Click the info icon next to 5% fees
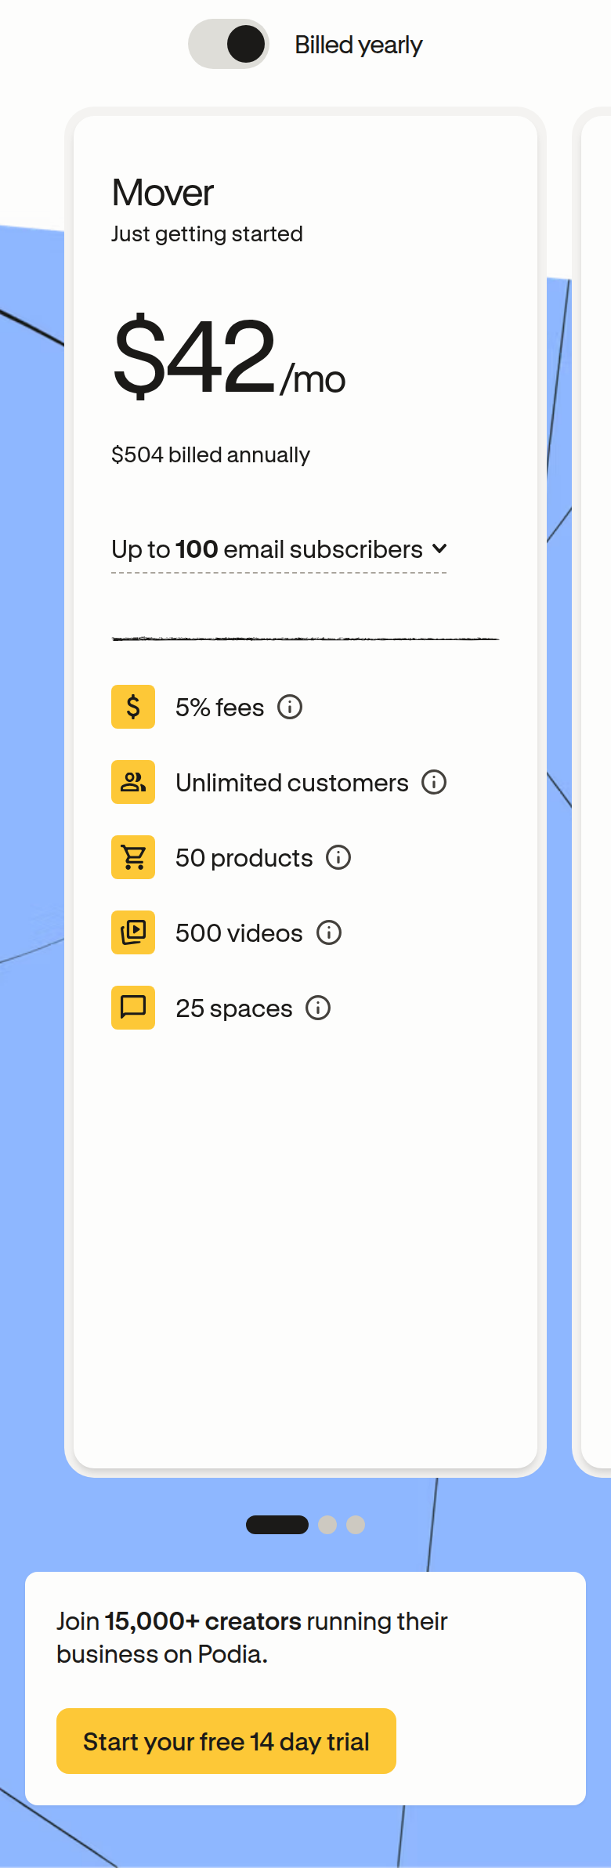Screen dimensions: 611x1868 (290, 707)
